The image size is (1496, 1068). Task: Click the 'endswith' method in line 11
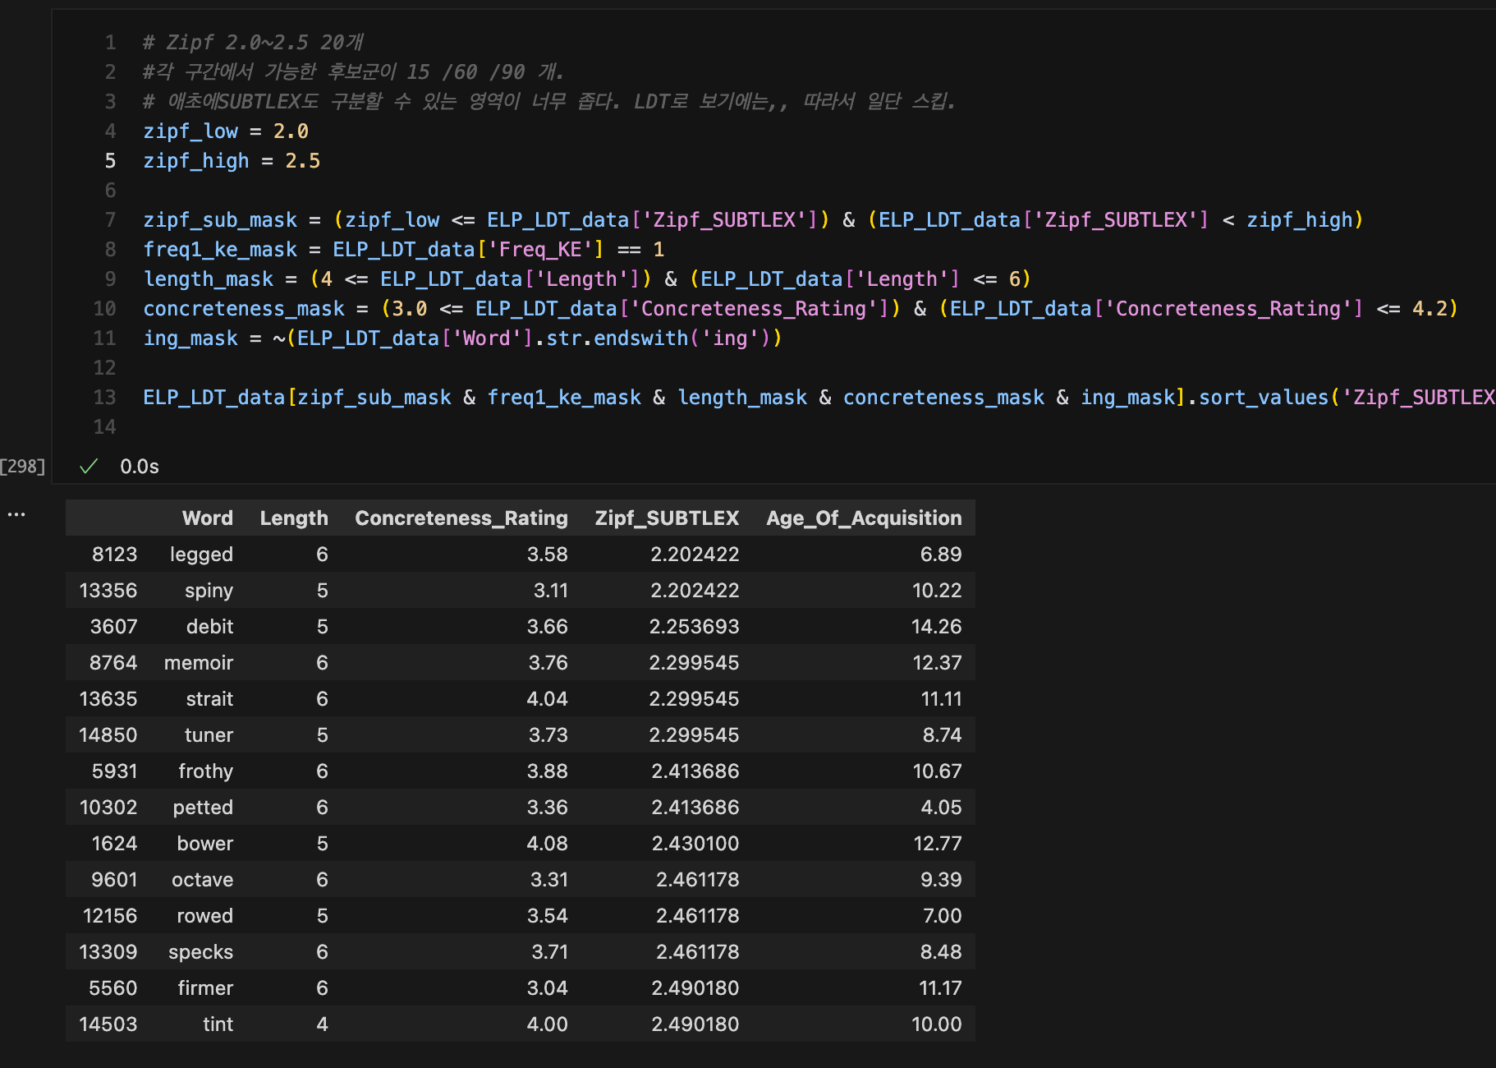(x=640, y=338)
